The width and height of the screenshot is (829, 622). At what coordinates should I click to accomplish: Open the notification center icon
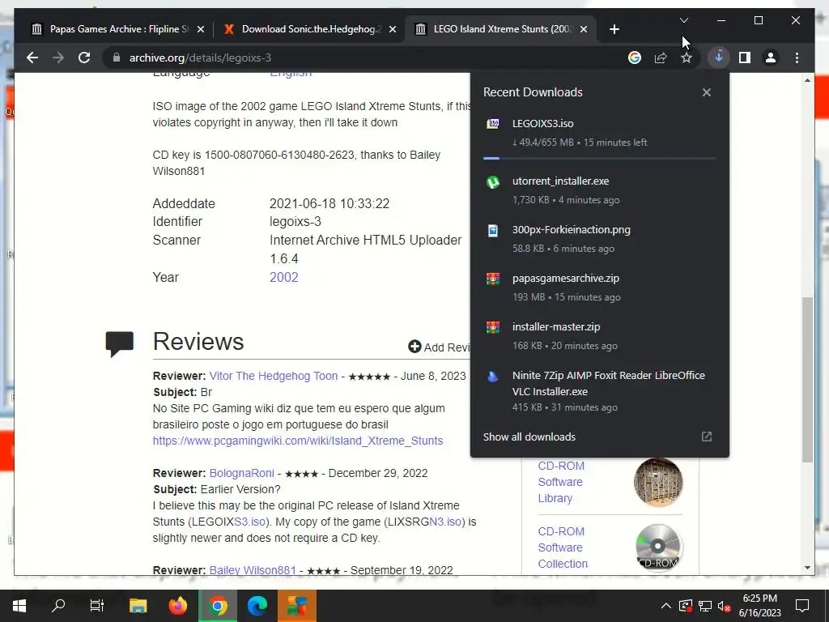(x=802, y=606)
